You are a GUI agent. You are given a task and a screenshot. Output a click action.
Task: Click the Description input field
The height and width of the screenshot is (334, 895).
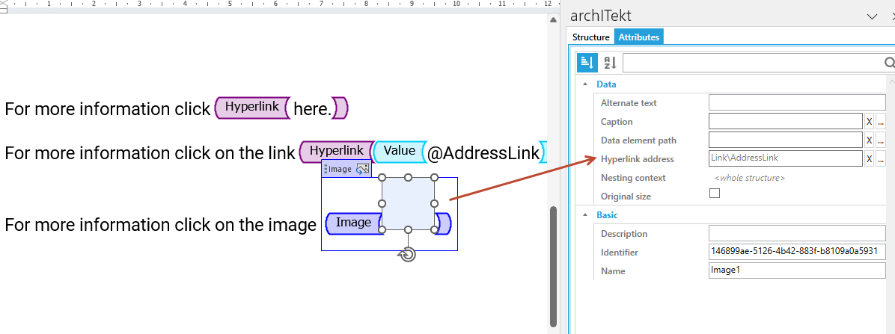point(797,233)
